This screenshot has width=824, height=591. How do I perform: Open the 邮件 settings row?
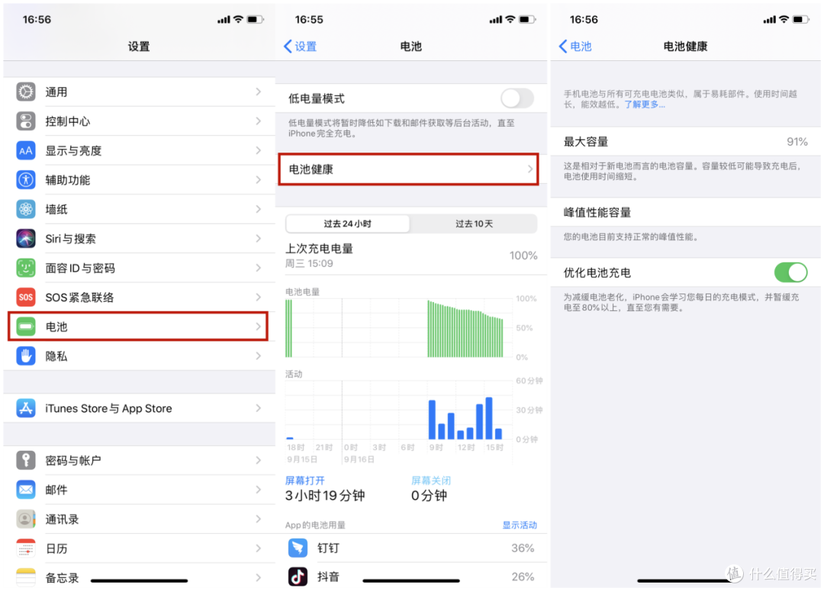coord(140,490)
